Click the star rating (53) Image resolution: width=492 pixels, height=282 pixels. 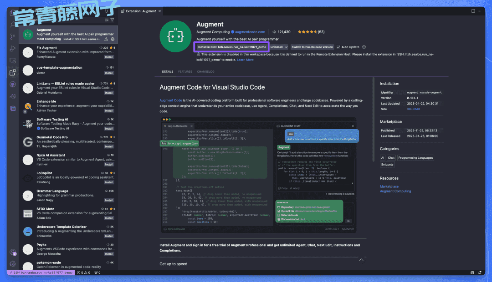(x=311, y=32)
